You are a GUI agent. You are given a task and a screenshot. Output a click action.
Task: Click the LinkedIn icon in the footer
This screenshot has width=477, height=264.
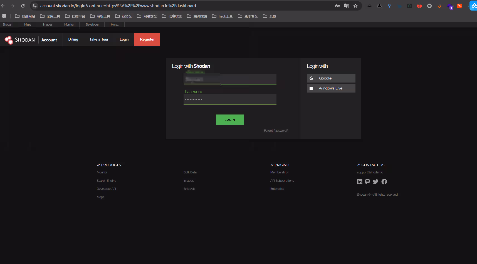tap(359, 181)
